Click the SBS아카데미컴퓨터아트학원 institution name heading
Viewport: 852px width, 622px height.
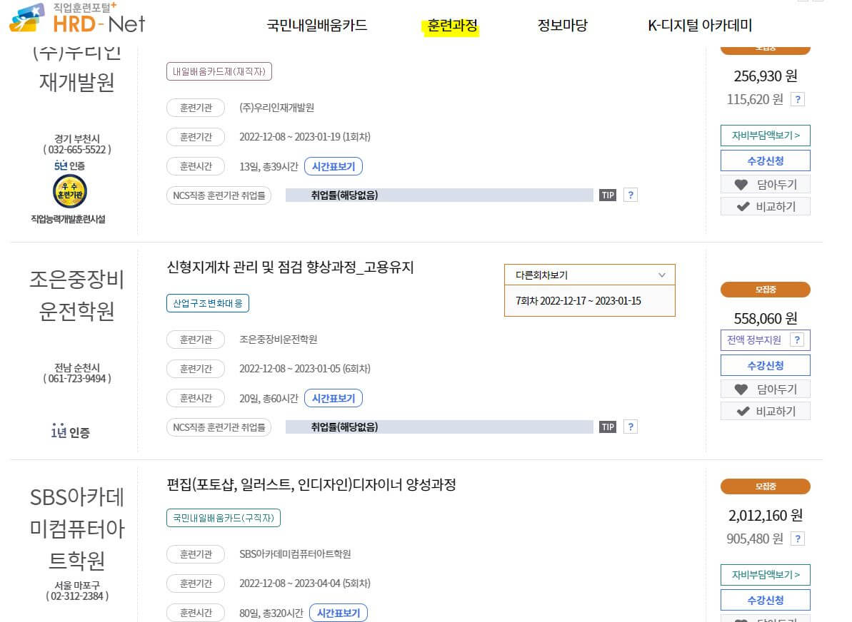[x=76, y=529]
